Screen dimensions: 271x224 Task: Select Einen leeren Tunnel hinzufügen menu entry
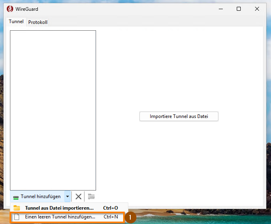[60, 217]
